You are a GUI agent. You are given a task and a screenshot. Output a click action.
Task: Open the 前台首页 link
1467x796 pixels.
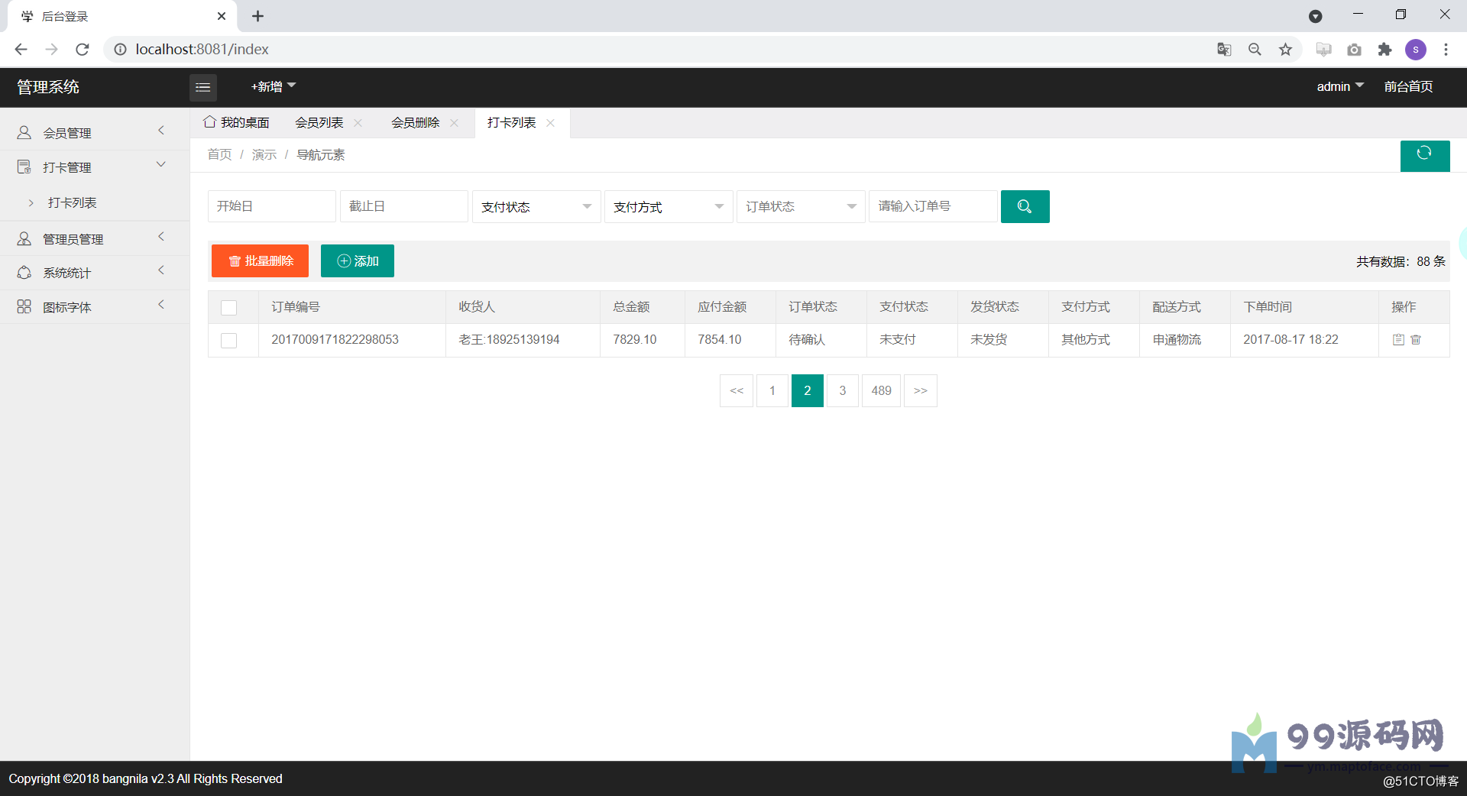click(1408, 86)
